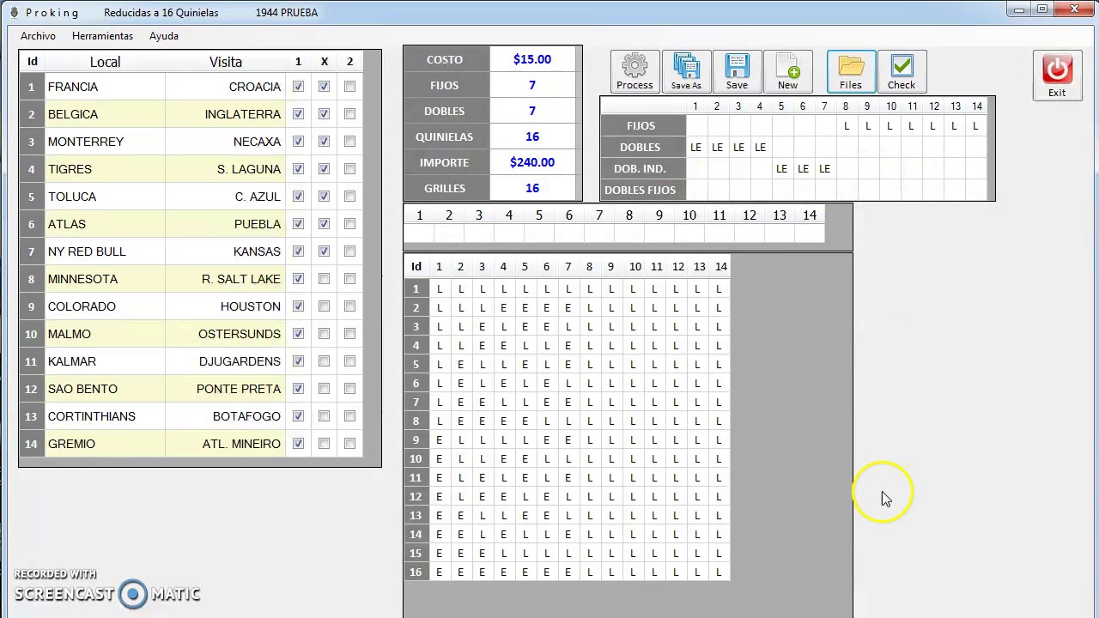Select row 9 header in results grid
This screenshot has height=618, width=1099.
tap(416, 440)
